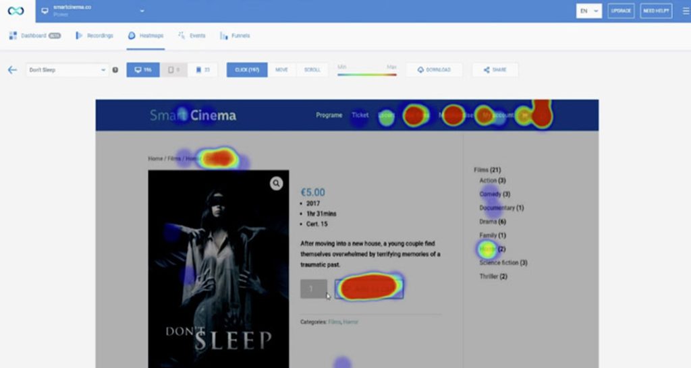The image size is (691, 368).
Task: Select the desktop device view
Action: pyautogui.click(x=143, y=69)
